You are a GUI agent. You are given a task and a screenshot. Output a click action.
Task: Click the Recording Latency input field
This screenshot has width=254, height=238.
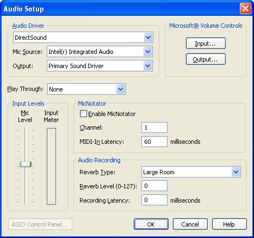pos(154,200)
